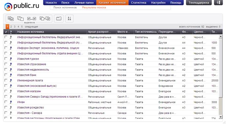The image size is (226, 124).
Task: Open the Личные папки menu
Action: (84, 3)
